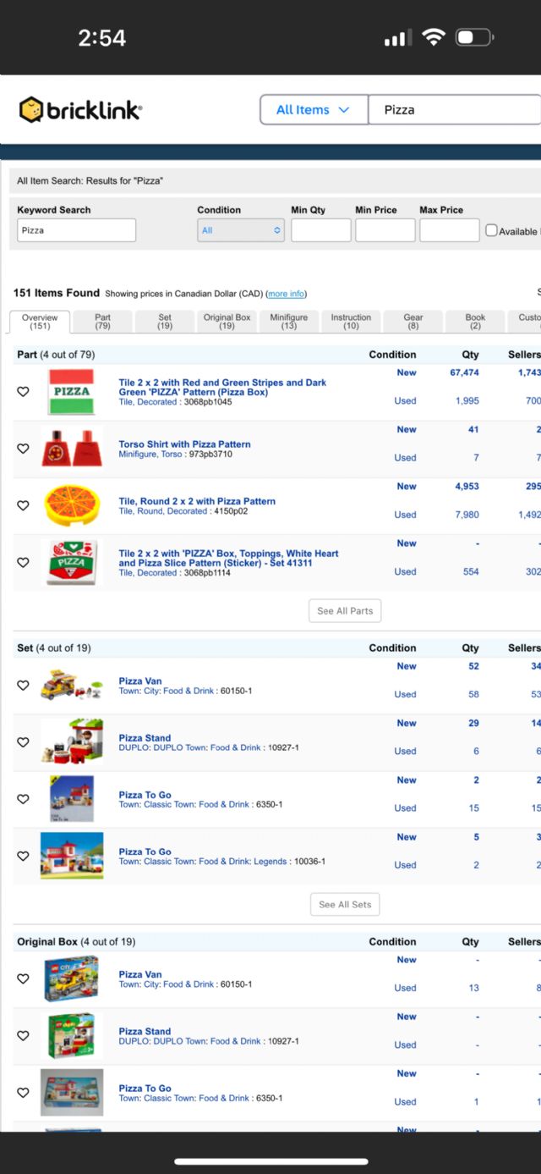This screenshot has height=1174, width=541.
Task: Click the BrickLink logo
Action: pos(81,110)
